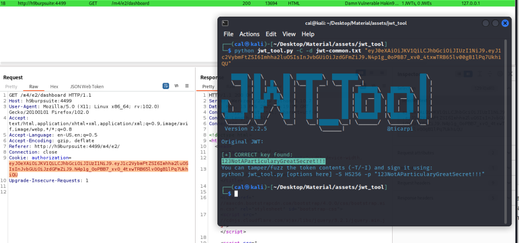
Task: Click the Damn Vulnerable Hakin9 title cell
Action: coord(372,4)
